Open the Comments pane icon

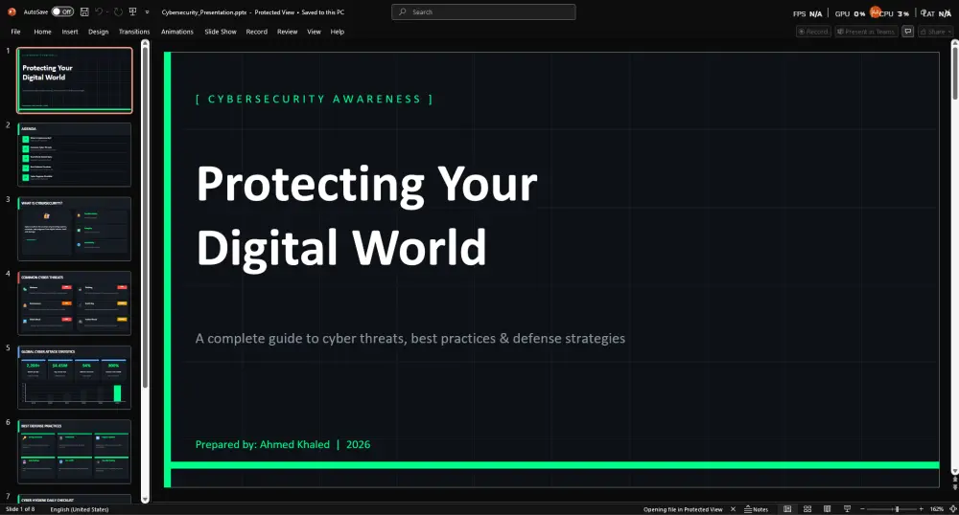coord(907,32)
